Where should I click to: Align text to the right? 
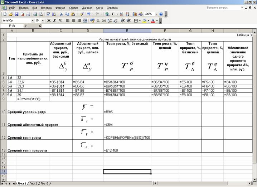(x=79, y=20)
